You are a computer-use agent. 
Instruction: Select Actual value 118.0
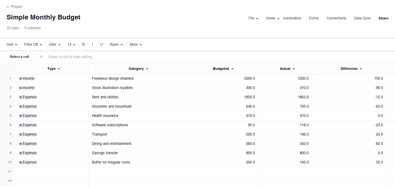pos(285,125)
